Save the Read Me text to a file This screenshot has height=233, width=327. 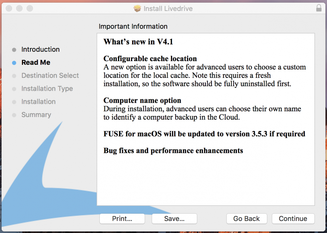coord(174,218)
